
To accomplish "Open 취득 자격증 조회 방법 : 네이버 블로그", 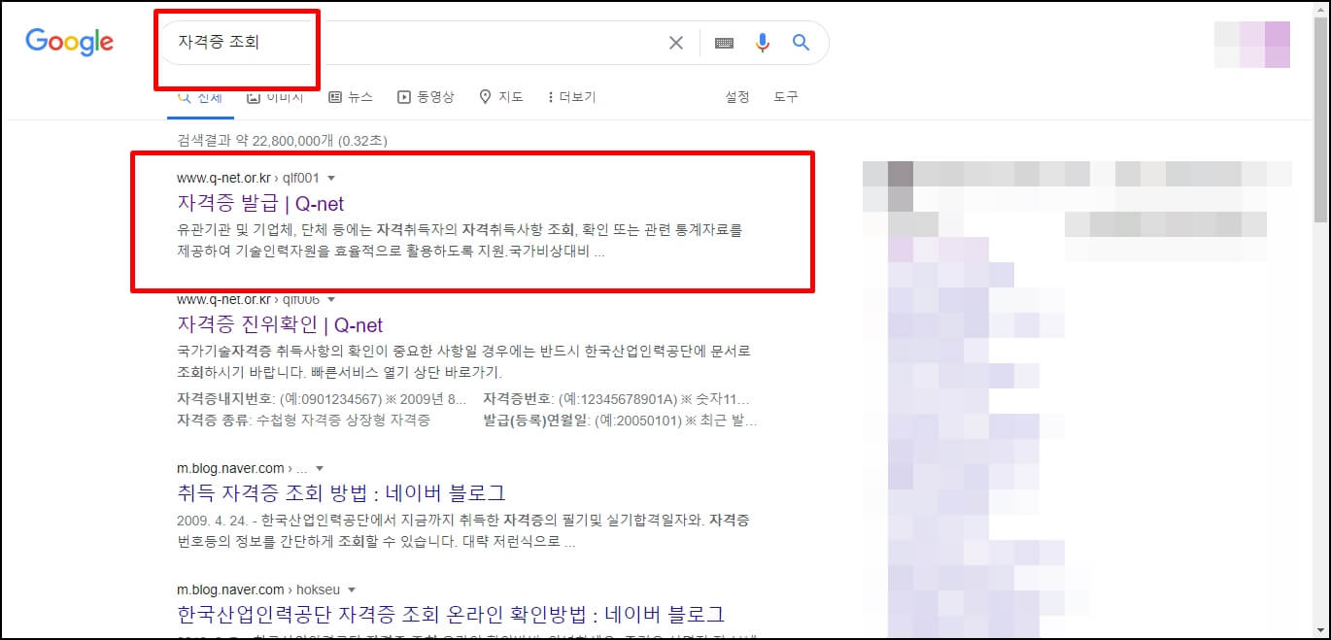I will pos(342,492).
